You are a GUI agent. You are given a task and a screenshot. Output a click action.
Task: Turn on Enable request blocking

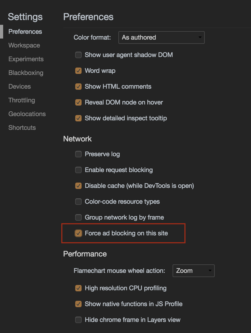pos(78,170)
